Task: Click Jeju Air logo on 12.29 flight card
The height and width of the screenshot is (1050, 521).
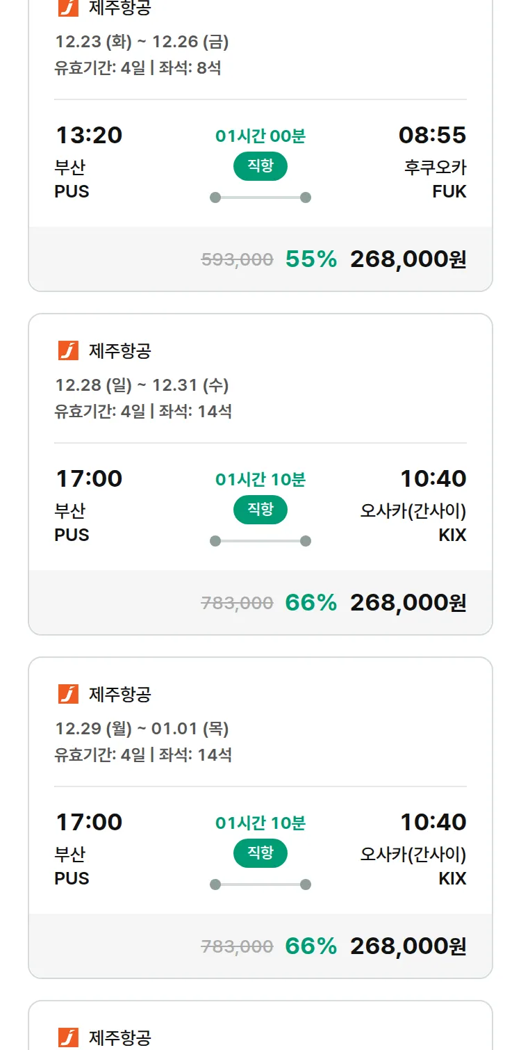Action: (68, 694)
